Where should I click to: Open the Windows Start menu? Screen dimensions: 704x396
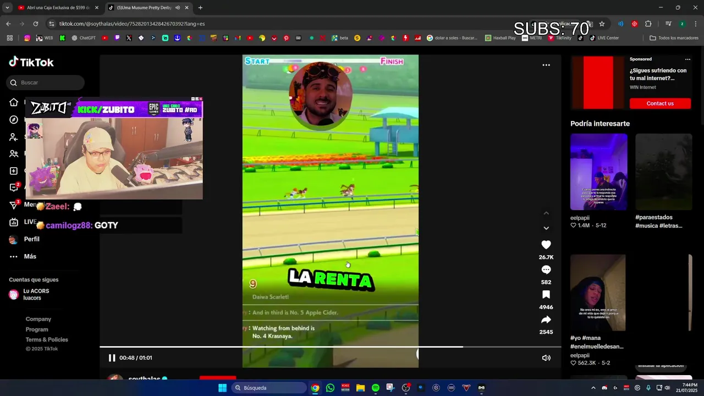click(x=222, y=388)
